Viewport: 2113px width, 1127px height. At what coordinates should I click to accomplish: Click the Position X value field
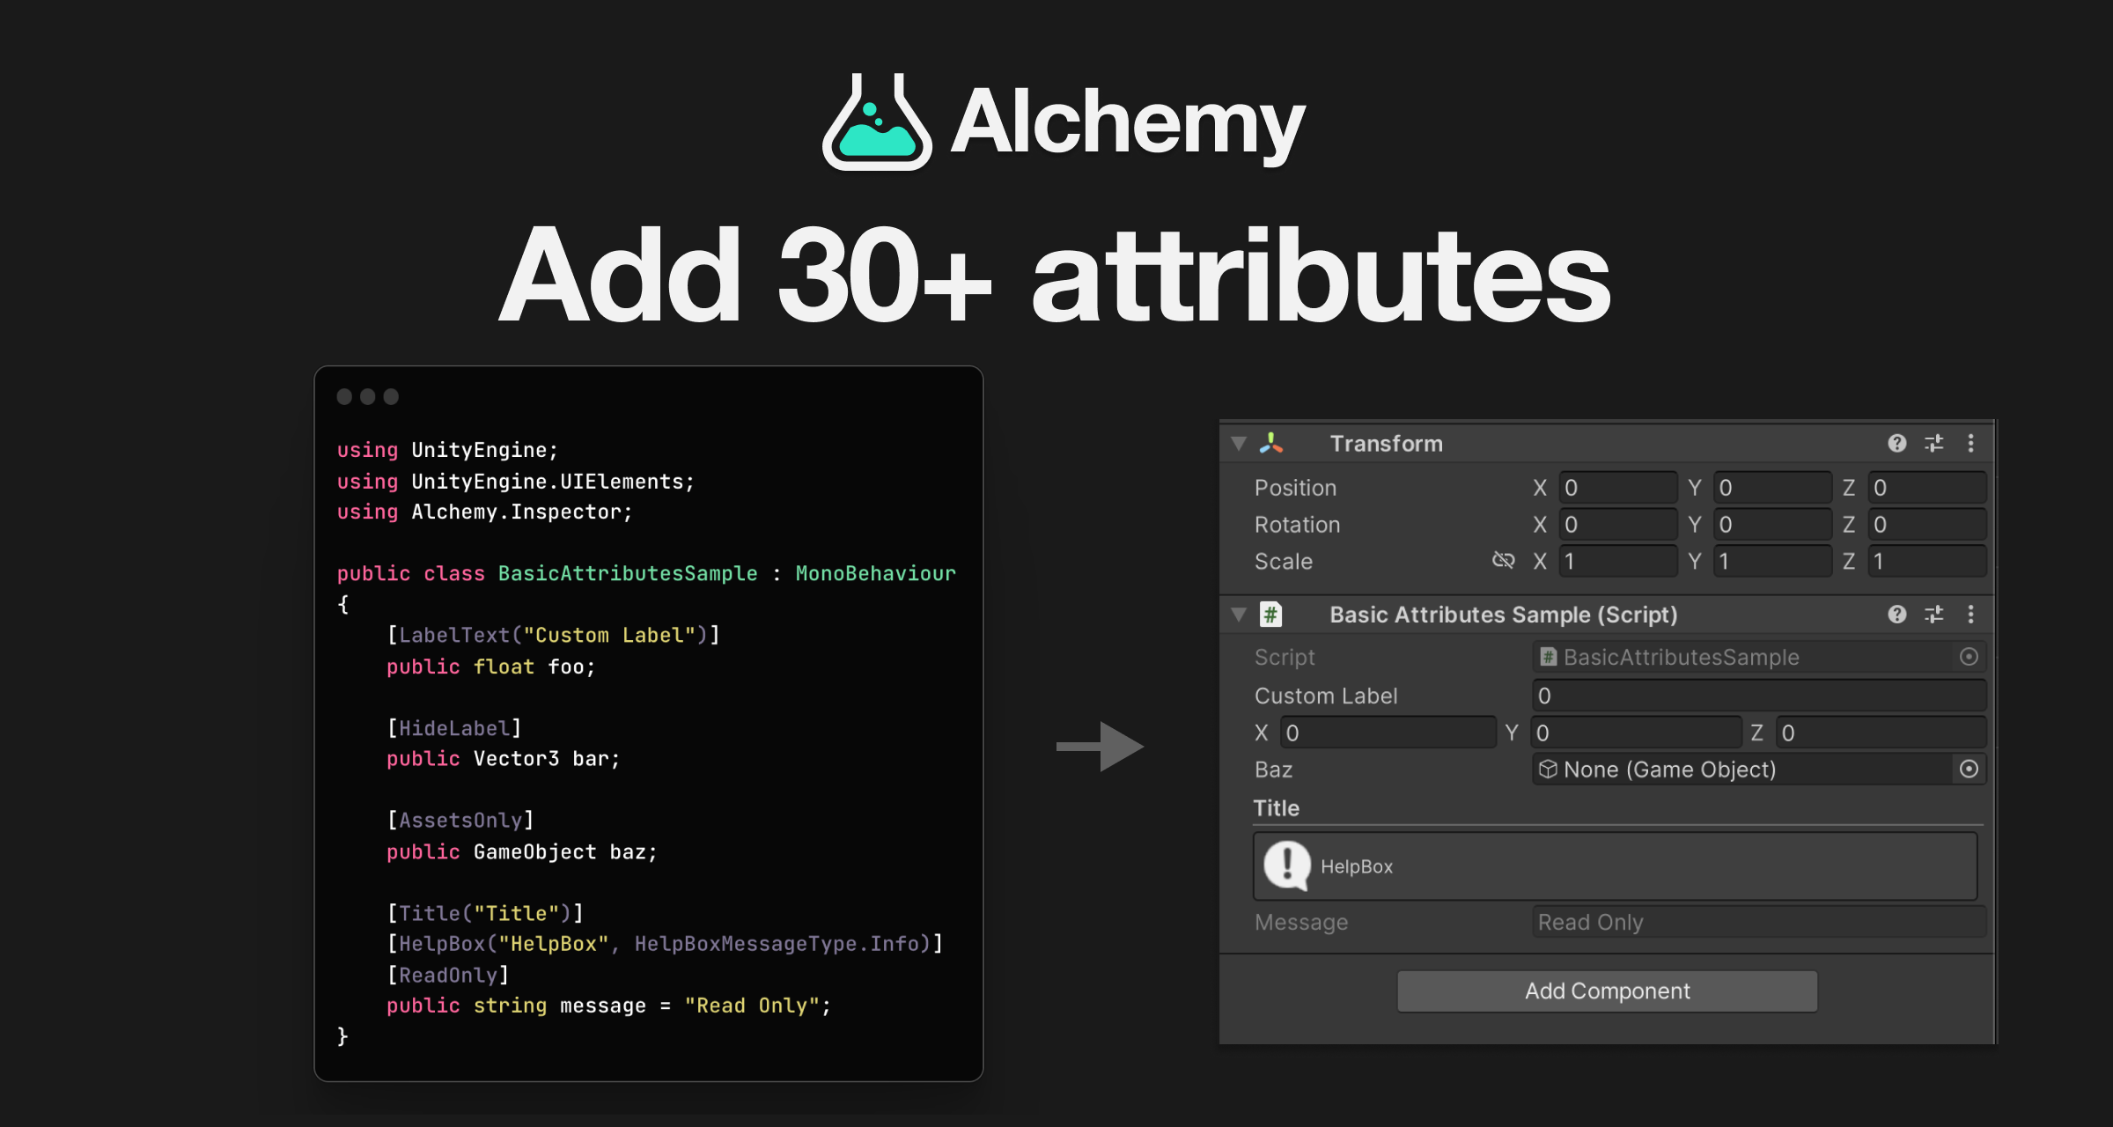tap(1618, 487)
